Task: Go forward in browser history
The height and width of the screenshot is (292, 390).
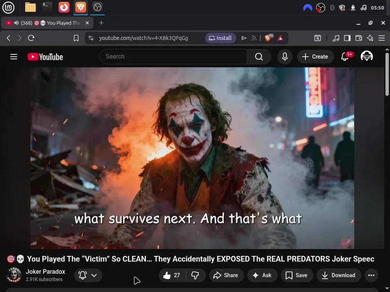Action: (19, 38)
